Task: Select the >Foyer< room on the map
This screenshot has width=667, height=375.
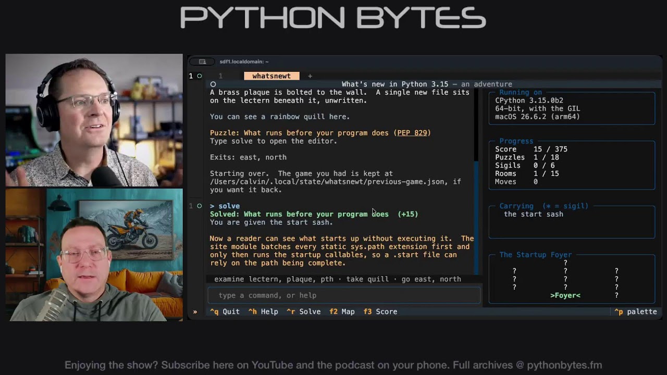Action: point(565,295)
